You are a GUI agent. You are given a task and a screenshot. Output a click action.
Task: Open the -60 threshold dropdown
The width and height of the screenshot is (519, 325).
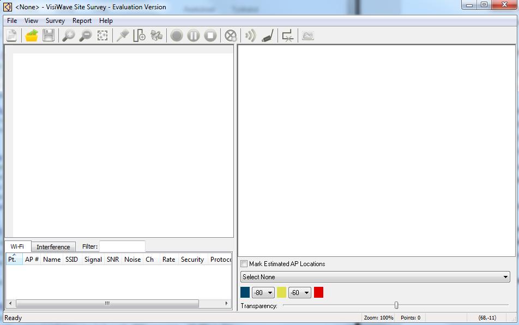[299, 293]
